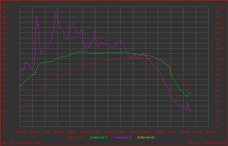228x146 pixels.
Task: Click the 11.5 label on the right axis
Action: [219, 59]
